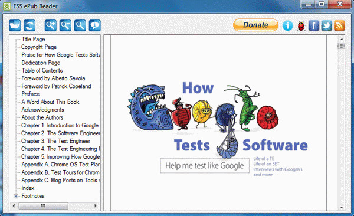Open Appendix C. Blog Posts on Tools

tap(61, 180)
